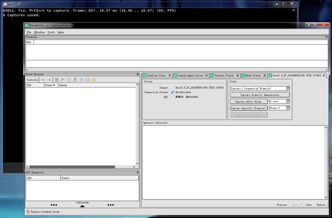Click the save export icon in Event Browser

pyautogui.click(x=88, y=80)
